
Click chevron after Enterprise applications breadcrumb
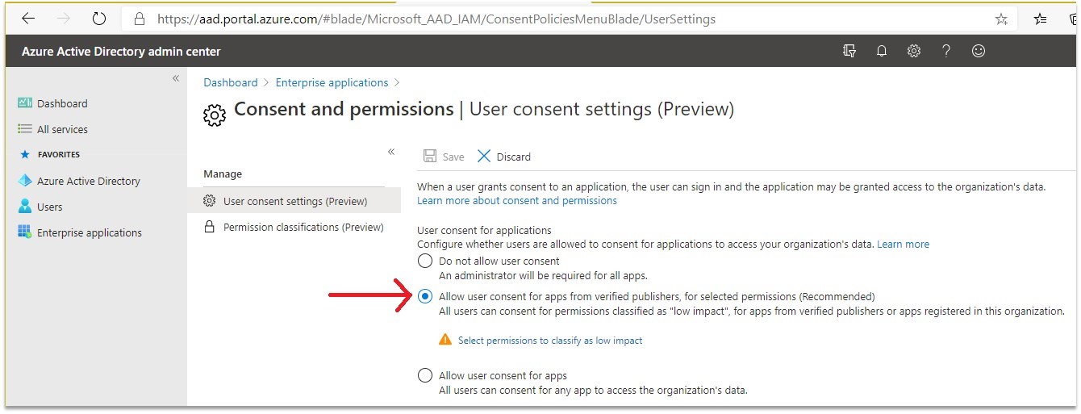coord(398,82)
